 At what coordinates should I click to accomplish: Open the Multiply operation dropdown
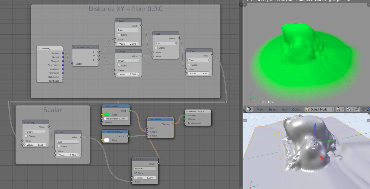click(x=35, y=132)
